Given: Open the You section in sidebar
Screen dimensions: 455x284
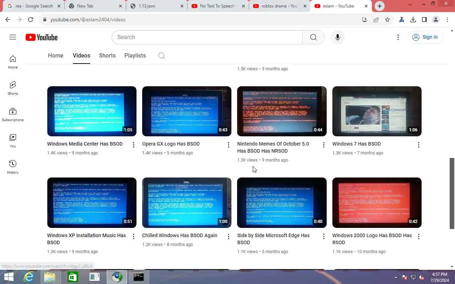Looking at the screenshot, I should coord(13,141).
